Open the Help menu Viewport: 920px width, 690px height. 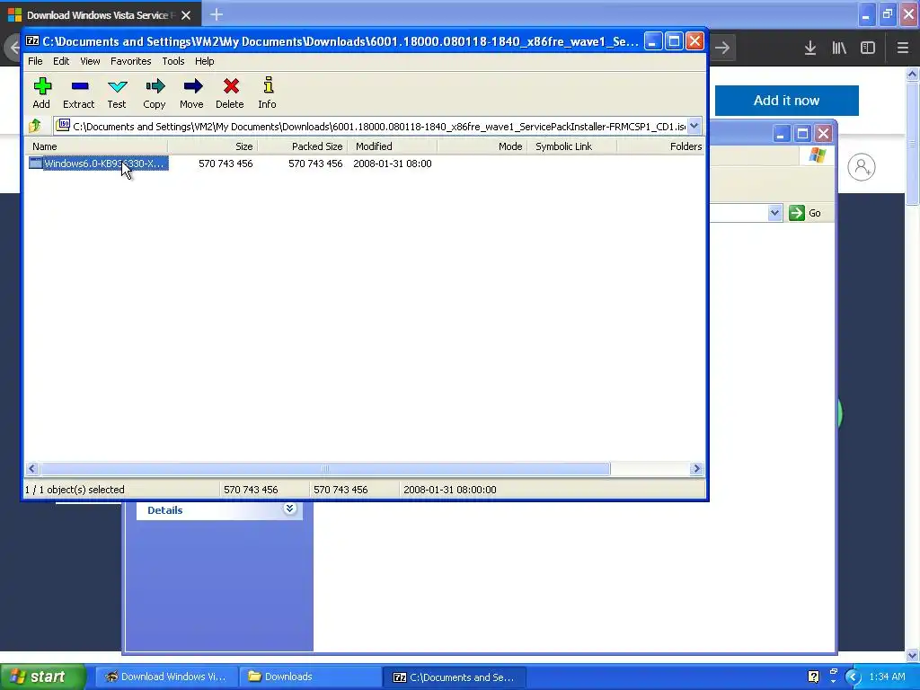[204, 61]
